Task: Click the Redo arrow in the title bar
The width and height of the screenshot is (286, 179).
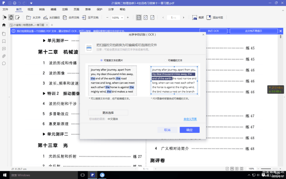Action: tap(24, 3)
